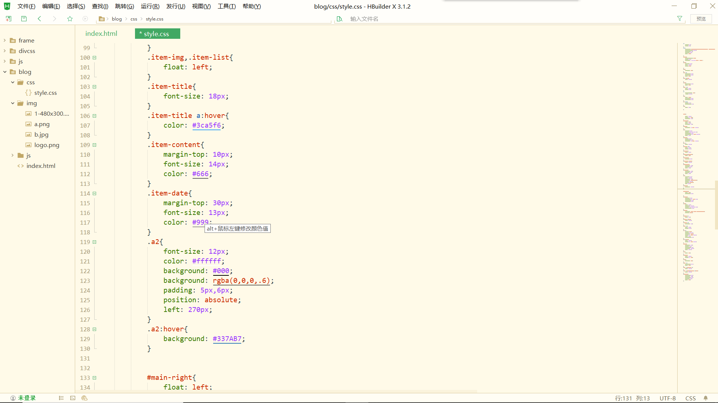Screen dimensions: 718x403
Task: Open the 帮助(Y) menu
Action: click(252, 6)
